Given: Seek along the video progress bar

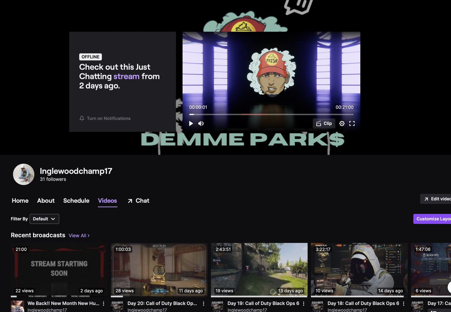Looking at the screenshot, I should pyautogui.click(x=271, y=114).
